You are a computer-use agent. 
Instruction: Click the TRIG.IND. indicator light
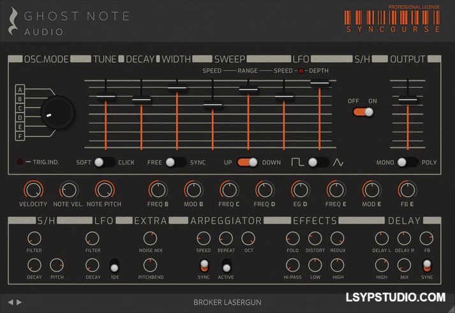click(20, 162)
